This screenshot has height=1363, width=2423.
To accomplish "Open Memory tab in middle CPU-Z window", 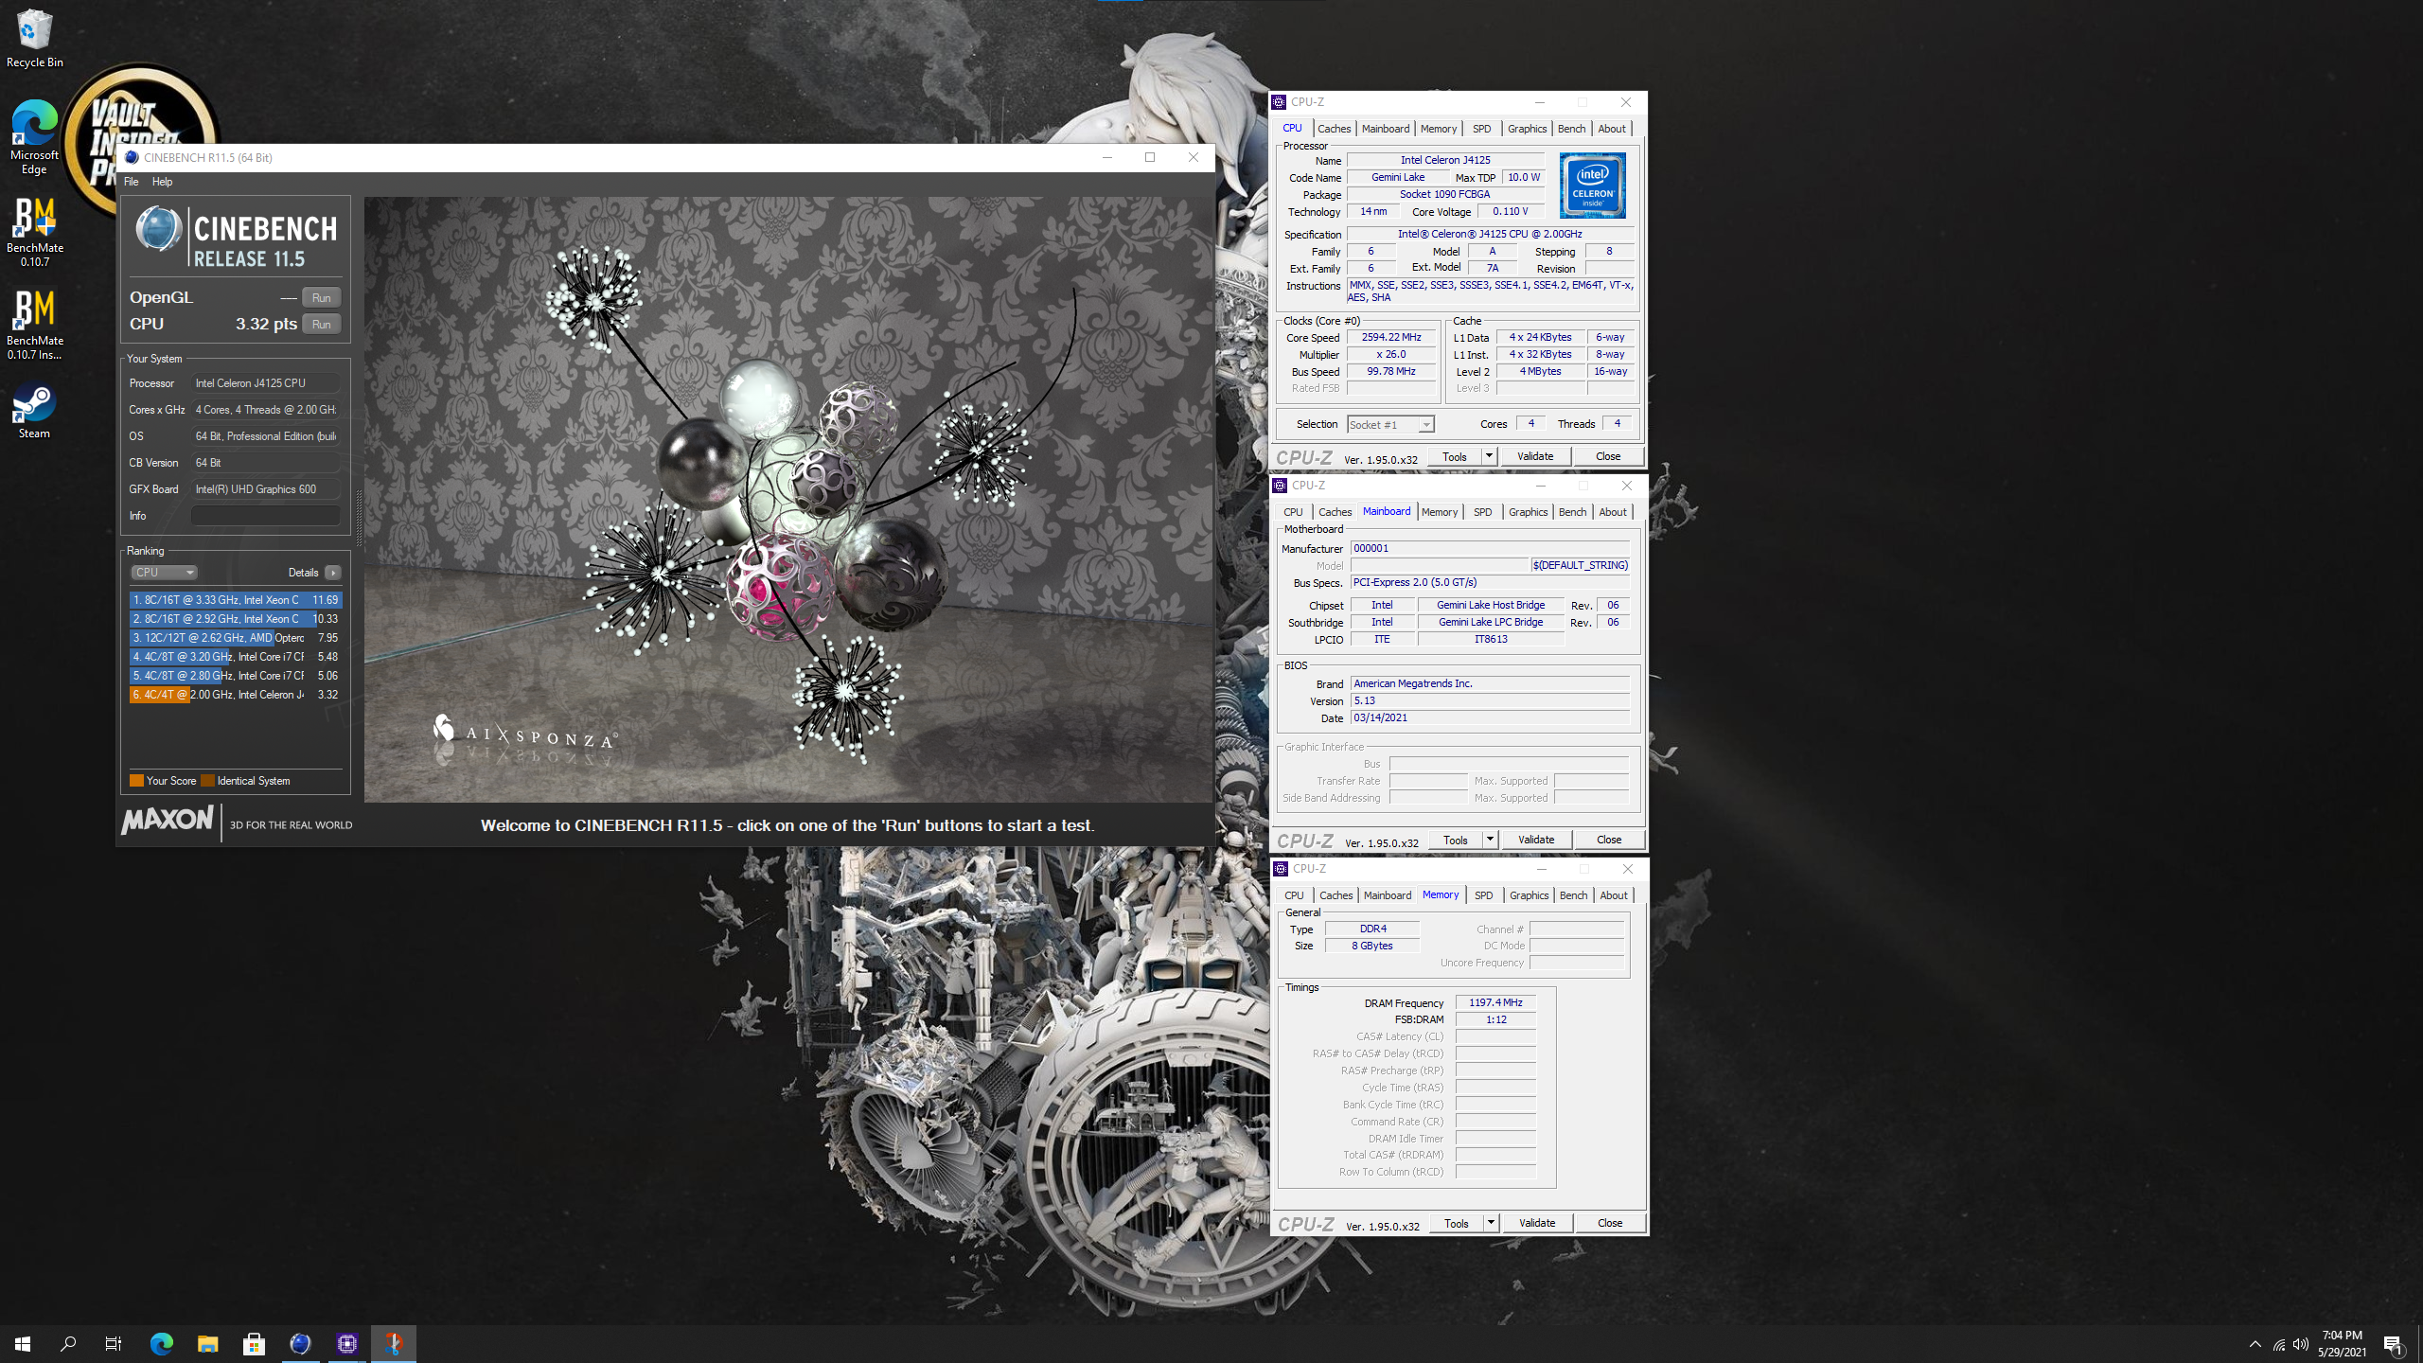I will 1440,512.
